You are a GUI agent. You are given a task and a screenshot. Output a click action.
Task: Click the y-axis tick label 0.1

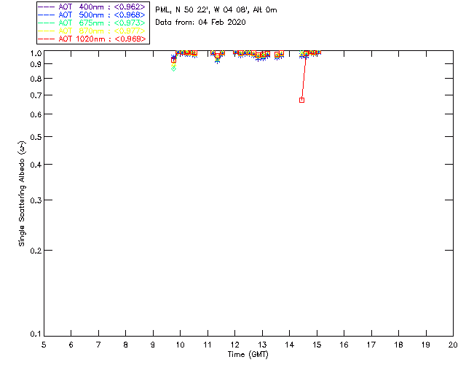tap(36, 334)
